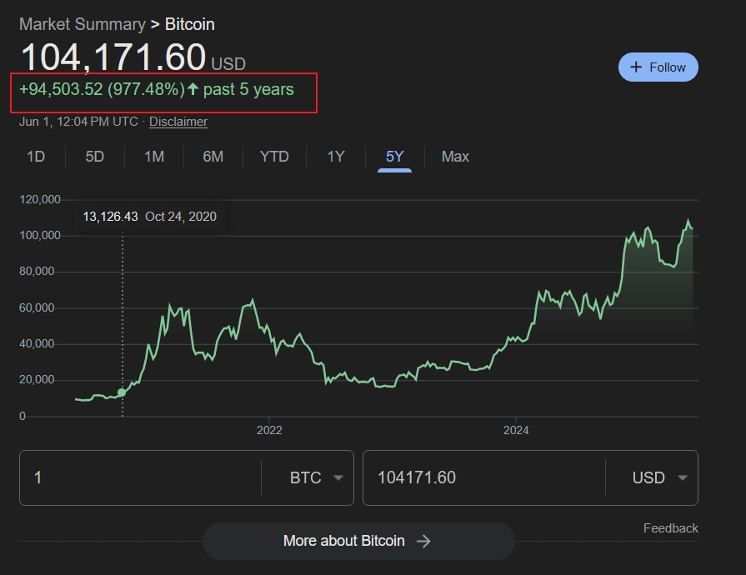Click the Follow button
The width and height of the screenshot is (746, 575).
(658, 67)
